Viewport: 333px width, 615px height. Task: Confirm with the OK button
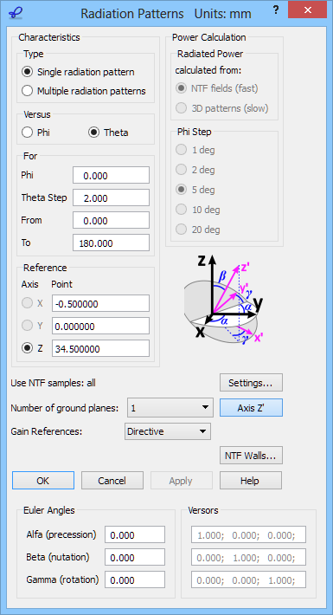click(43, 481)
